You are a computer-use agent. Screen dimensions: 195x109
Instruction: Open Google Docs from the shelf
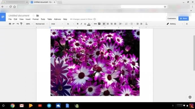tap(67, 106)
